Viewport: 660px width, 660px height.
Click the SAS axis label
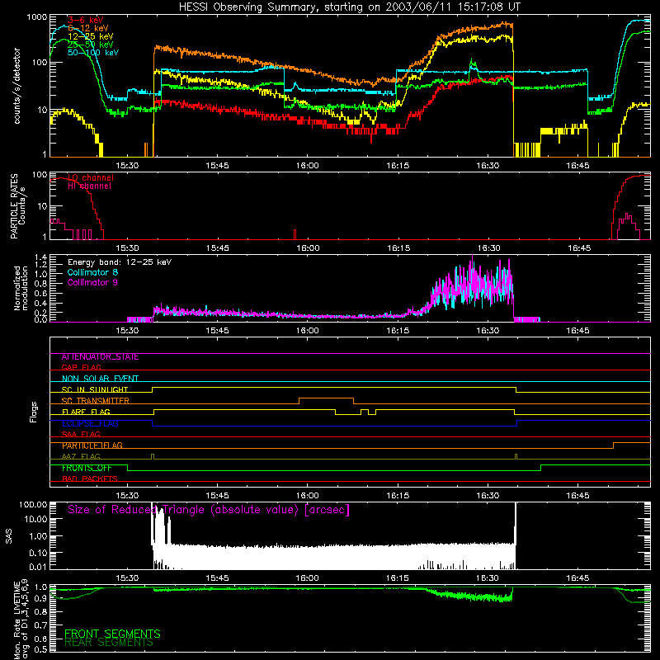(x=9, y=535)
